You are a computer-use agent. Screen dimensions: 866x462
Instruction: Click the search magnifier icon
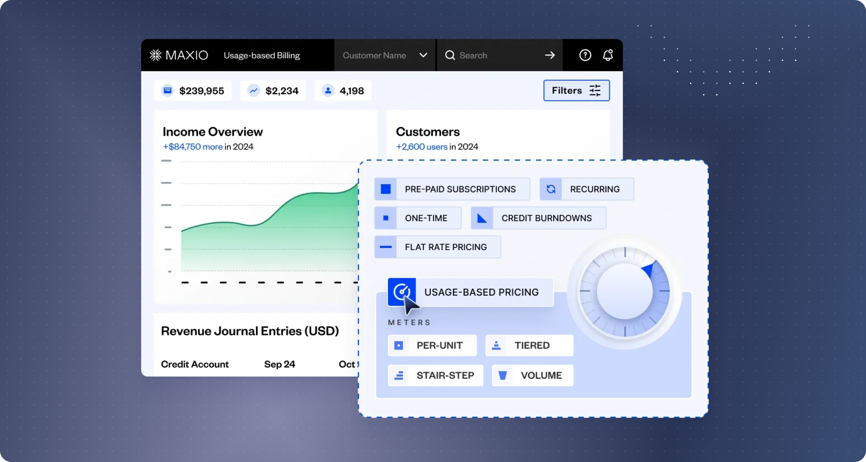coord(450,55)
